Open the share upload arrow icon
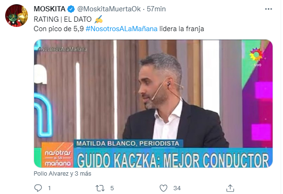 click(230, 188)
